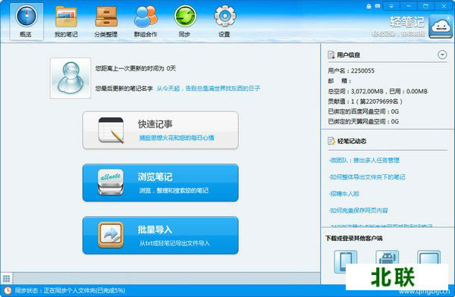The width and height of the screenshot is (455, 297).
Task: Close the 轻笔记 window
Action: pos(444,6)
